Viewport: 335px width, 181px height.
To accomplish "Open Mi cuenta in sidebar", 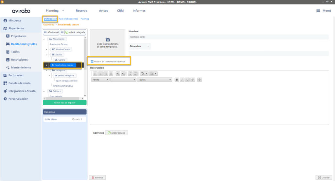I will click(12, 21).
